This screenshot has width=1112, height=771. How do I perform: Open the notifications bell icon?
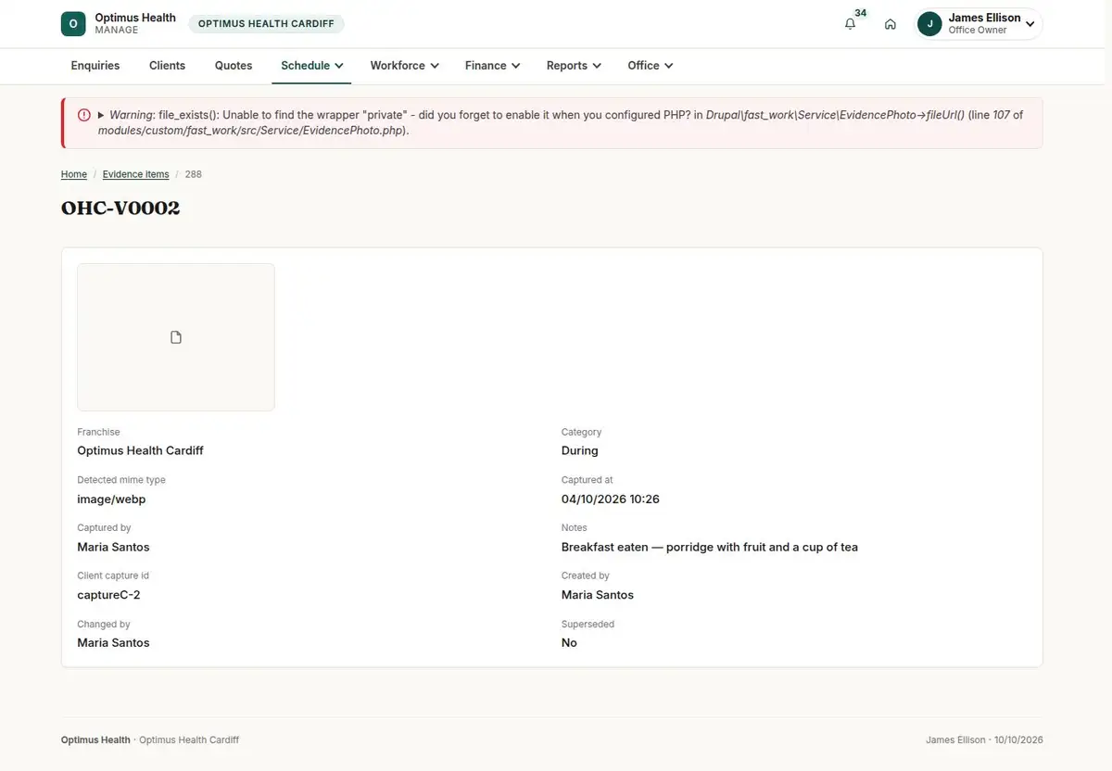[x=850, y=24]
